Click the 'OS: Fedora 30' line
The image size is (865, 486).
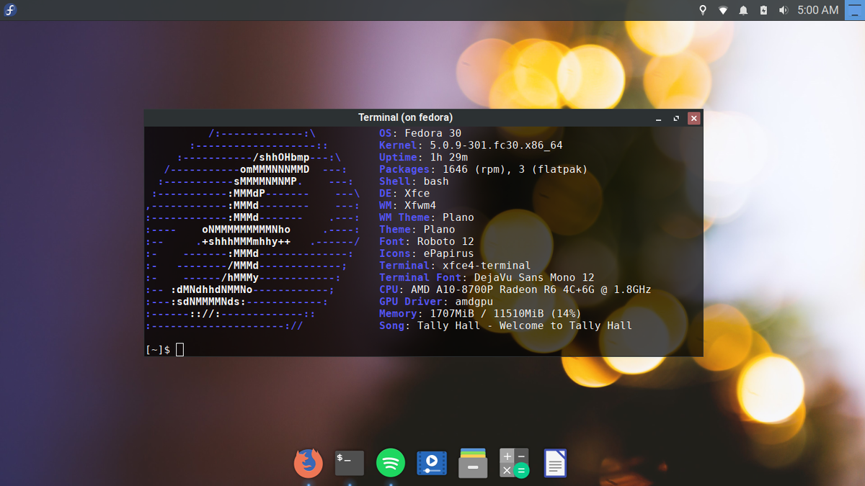[x=420, y=133]
